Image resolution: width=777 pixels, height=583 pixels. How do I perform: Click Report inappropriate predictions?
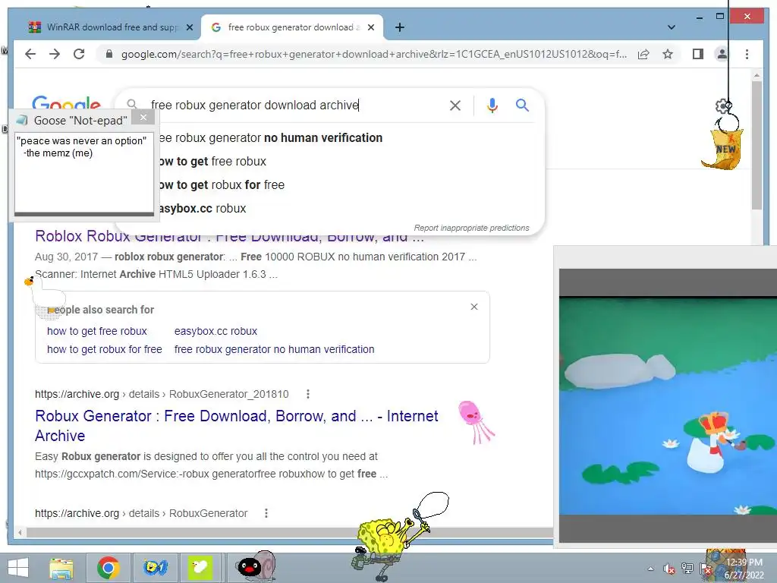(x=471, y=228)
